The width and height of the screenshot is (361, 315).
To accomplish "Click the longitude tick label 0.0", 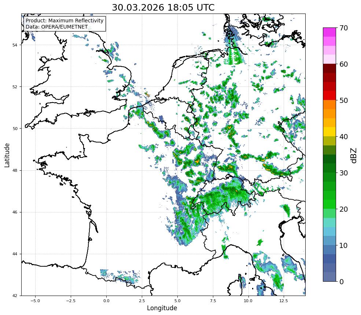I will pyautogui.click(x=106, y=301).
